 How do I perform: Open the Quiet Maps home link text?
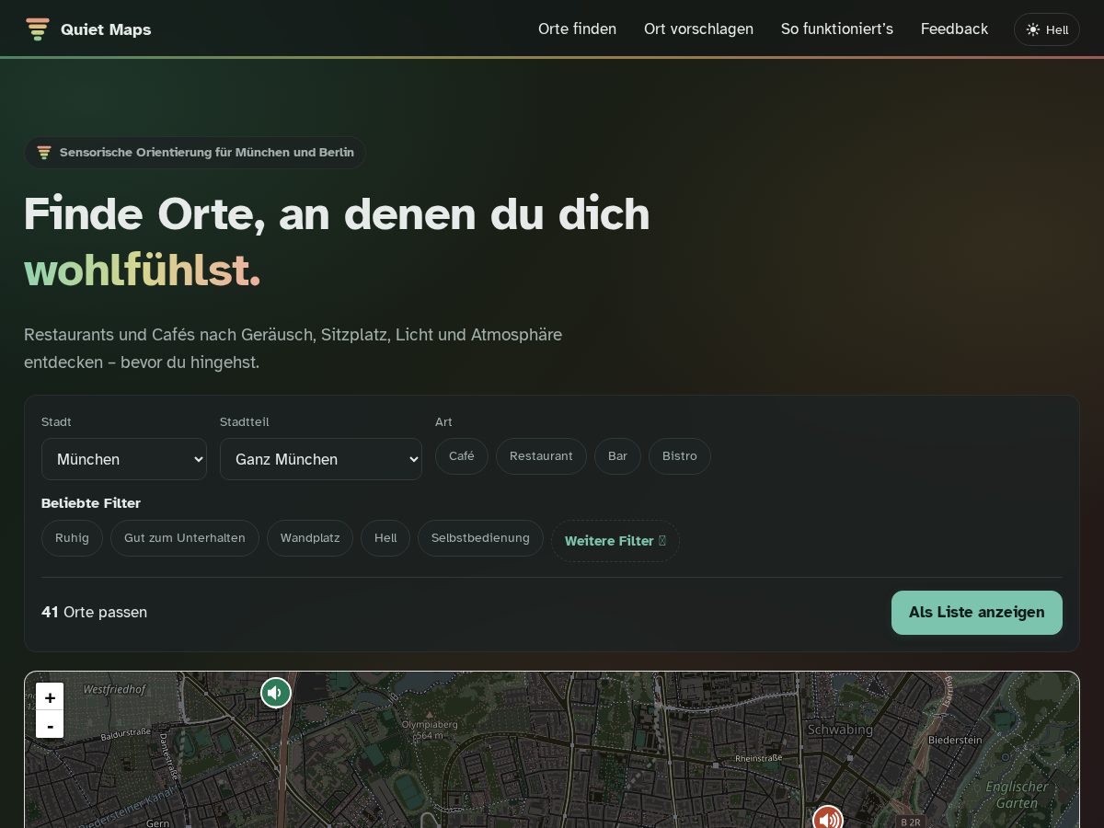tap(106, 29)
